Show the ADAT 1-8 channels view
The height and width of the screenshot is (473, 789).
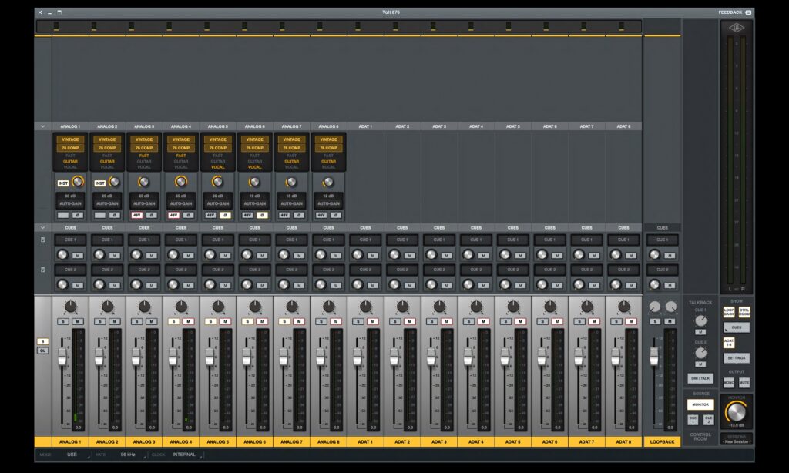pos(728,343)
